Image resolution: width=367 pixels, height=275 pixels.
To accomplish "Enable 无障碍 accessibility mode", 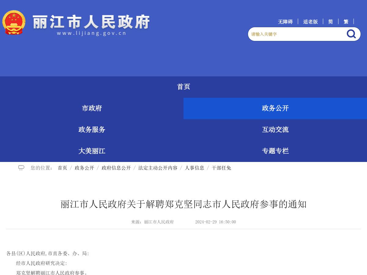I will click(x=285, y=21).
